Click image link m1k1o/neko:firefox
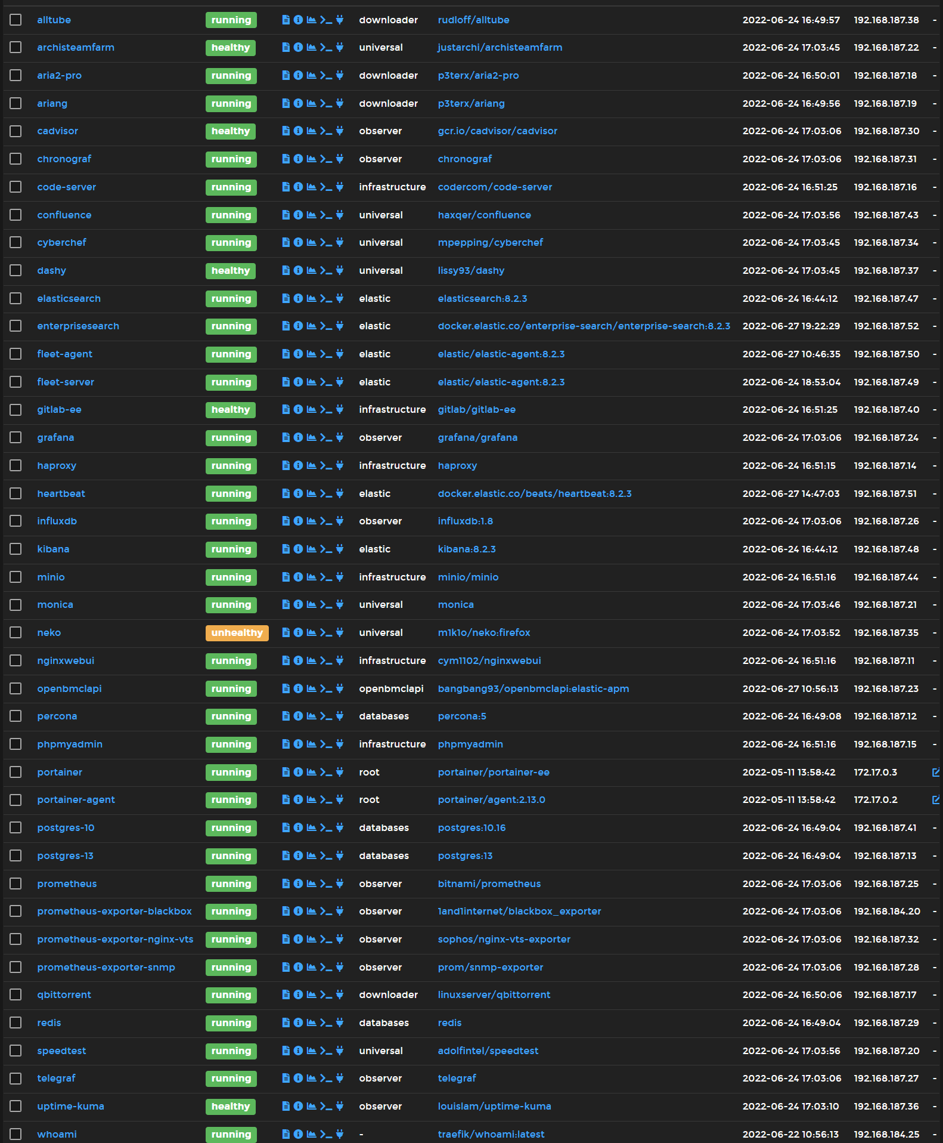This screenshot has height=1143, width=943. coord(483,632)
